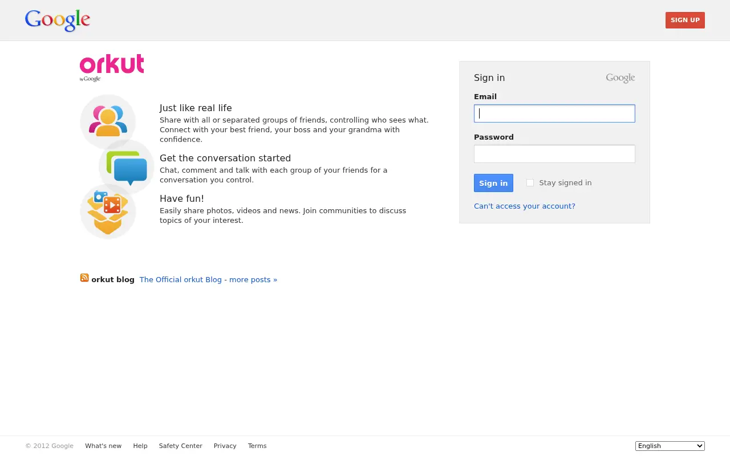Focus the Password input field

[x=554, y=154]
